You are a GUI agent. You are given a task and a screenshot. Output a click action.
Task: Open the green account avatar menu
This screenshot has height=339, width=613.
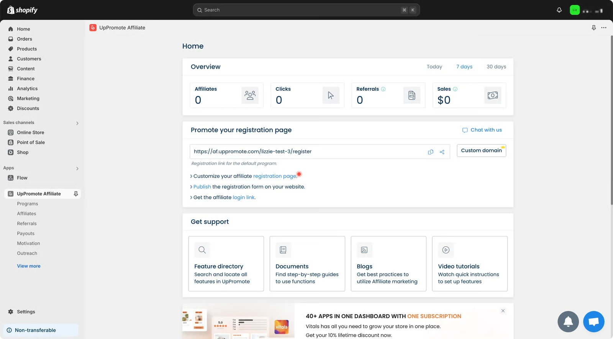click(575, 10)
